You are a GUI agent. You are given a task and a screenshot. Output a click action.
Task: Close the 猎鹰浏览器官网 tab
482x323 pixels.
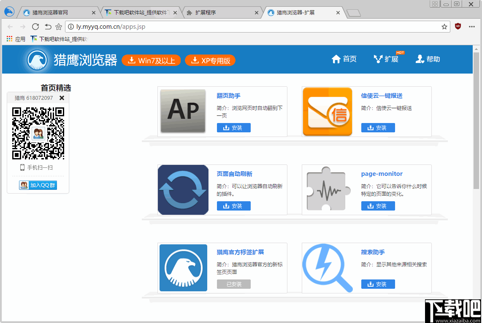(94, 13)
